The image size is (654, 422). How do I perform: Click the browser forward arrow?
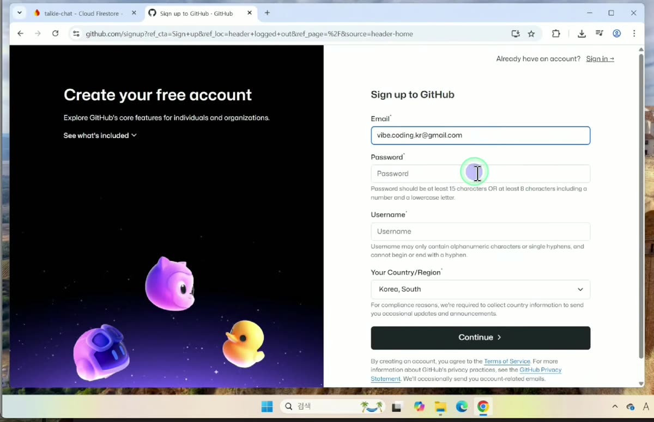click(x=38, y=34)
